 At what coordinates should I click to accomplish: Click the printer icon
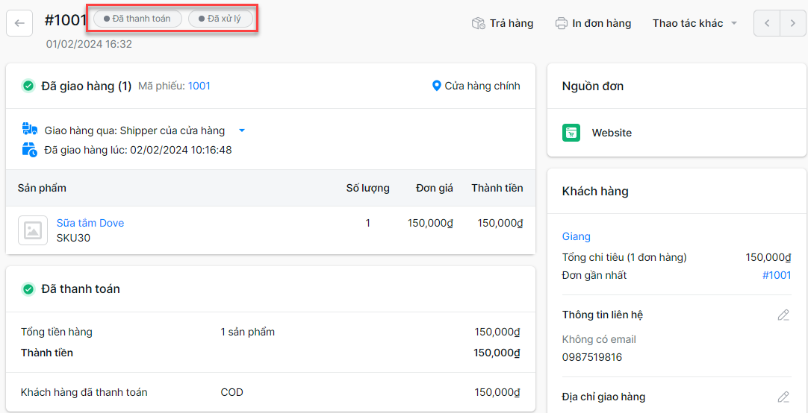pyautogui.click(x=562, y=23)
